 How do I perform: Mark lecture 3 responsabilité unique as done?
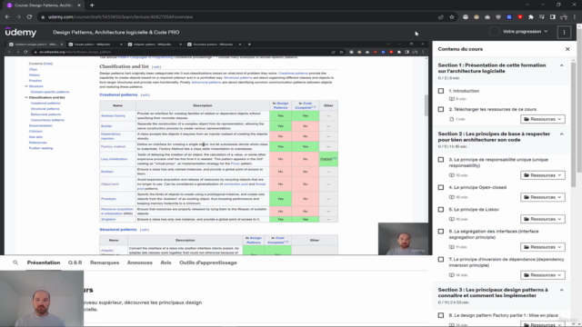pyautogui.click(x=441, y=160)
